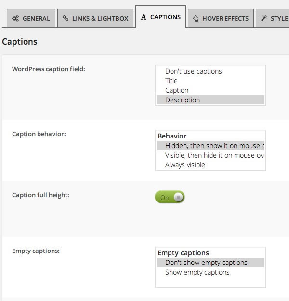Click the toggle knob of Caption full height
The width and height of the screenshot is (289, 301).
click(178, 197)
